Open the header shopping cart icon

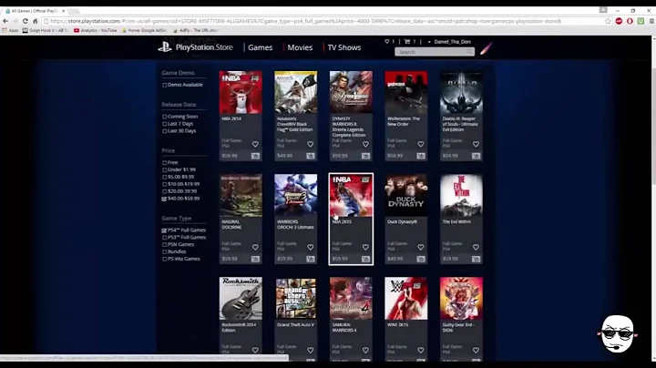407,41
